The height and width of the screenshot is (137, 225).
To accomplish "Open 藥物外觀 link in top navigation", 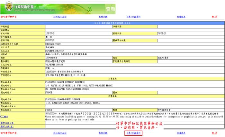I will [103, 17].
